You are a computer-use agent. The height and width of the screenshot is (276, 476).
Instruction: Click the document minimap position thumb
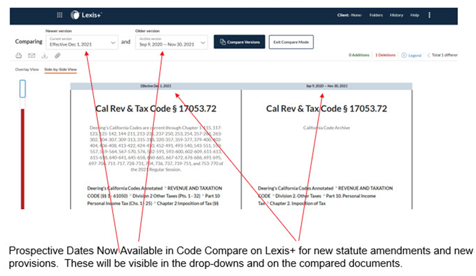22,89
